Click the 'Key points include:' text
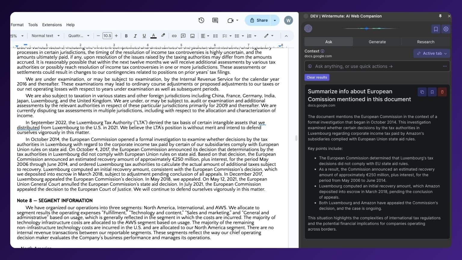This screenshot has height=260, width=462. [325, 149]
